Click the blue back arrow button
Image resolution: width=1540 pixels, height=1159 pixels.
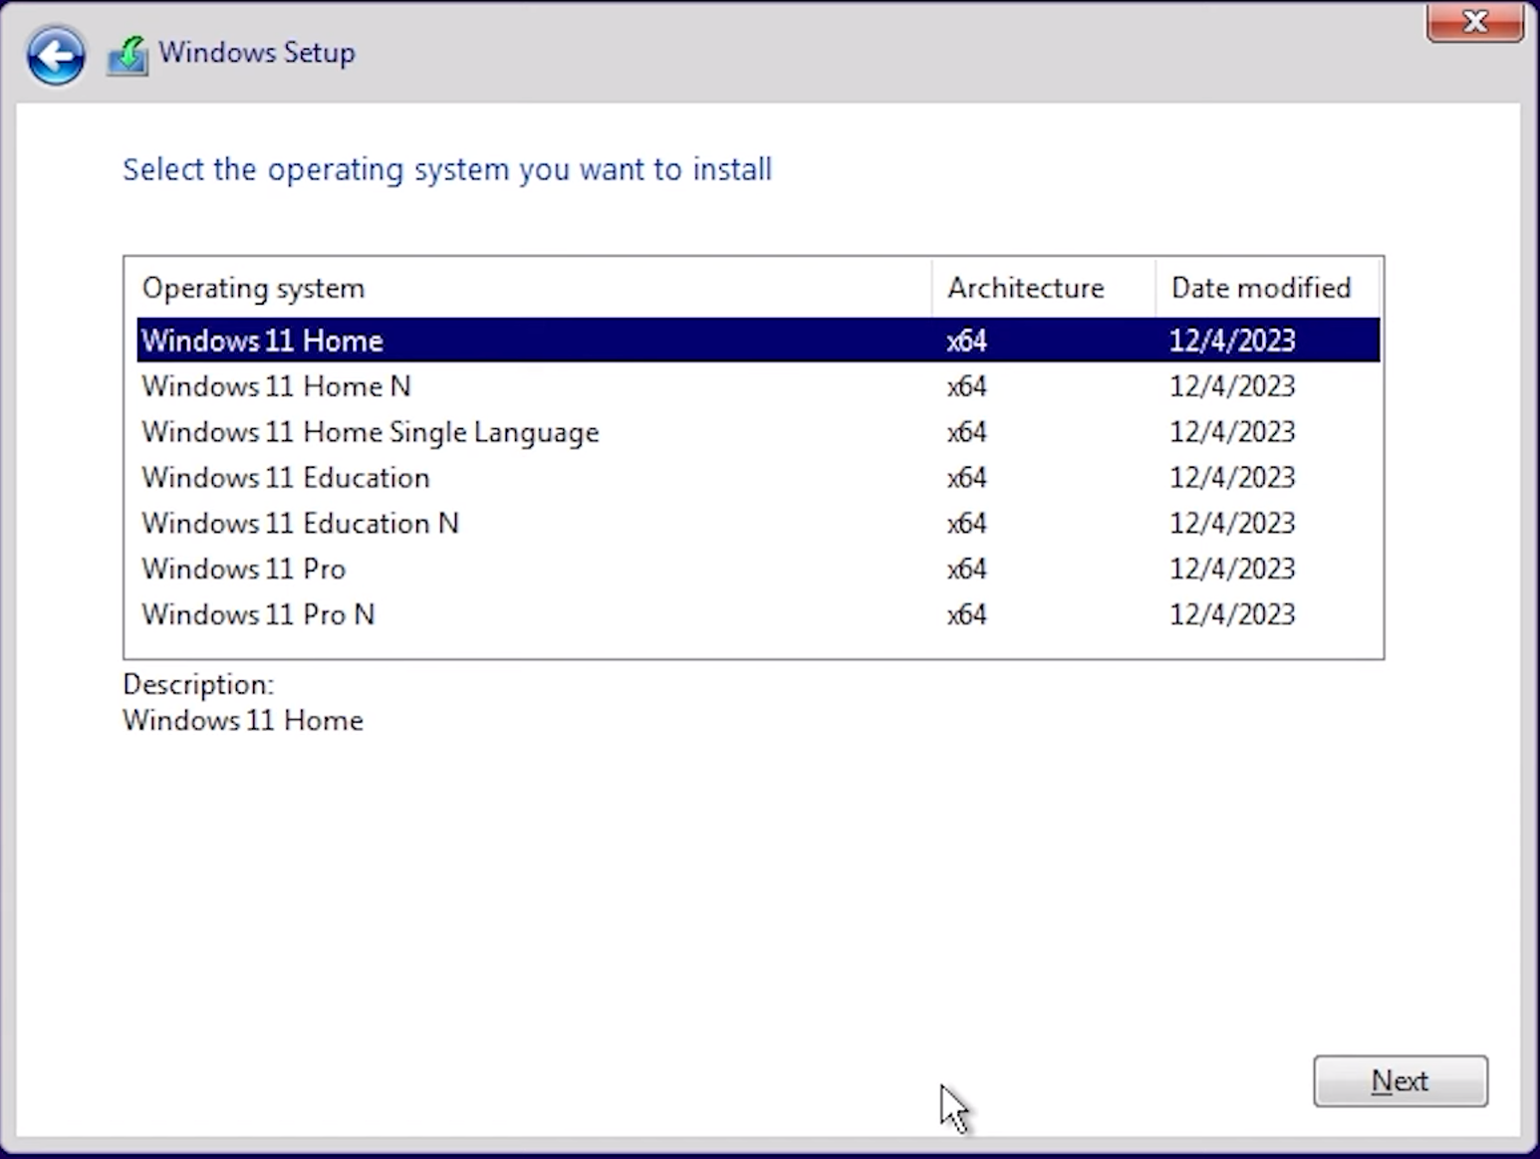(x=56, y=56)
